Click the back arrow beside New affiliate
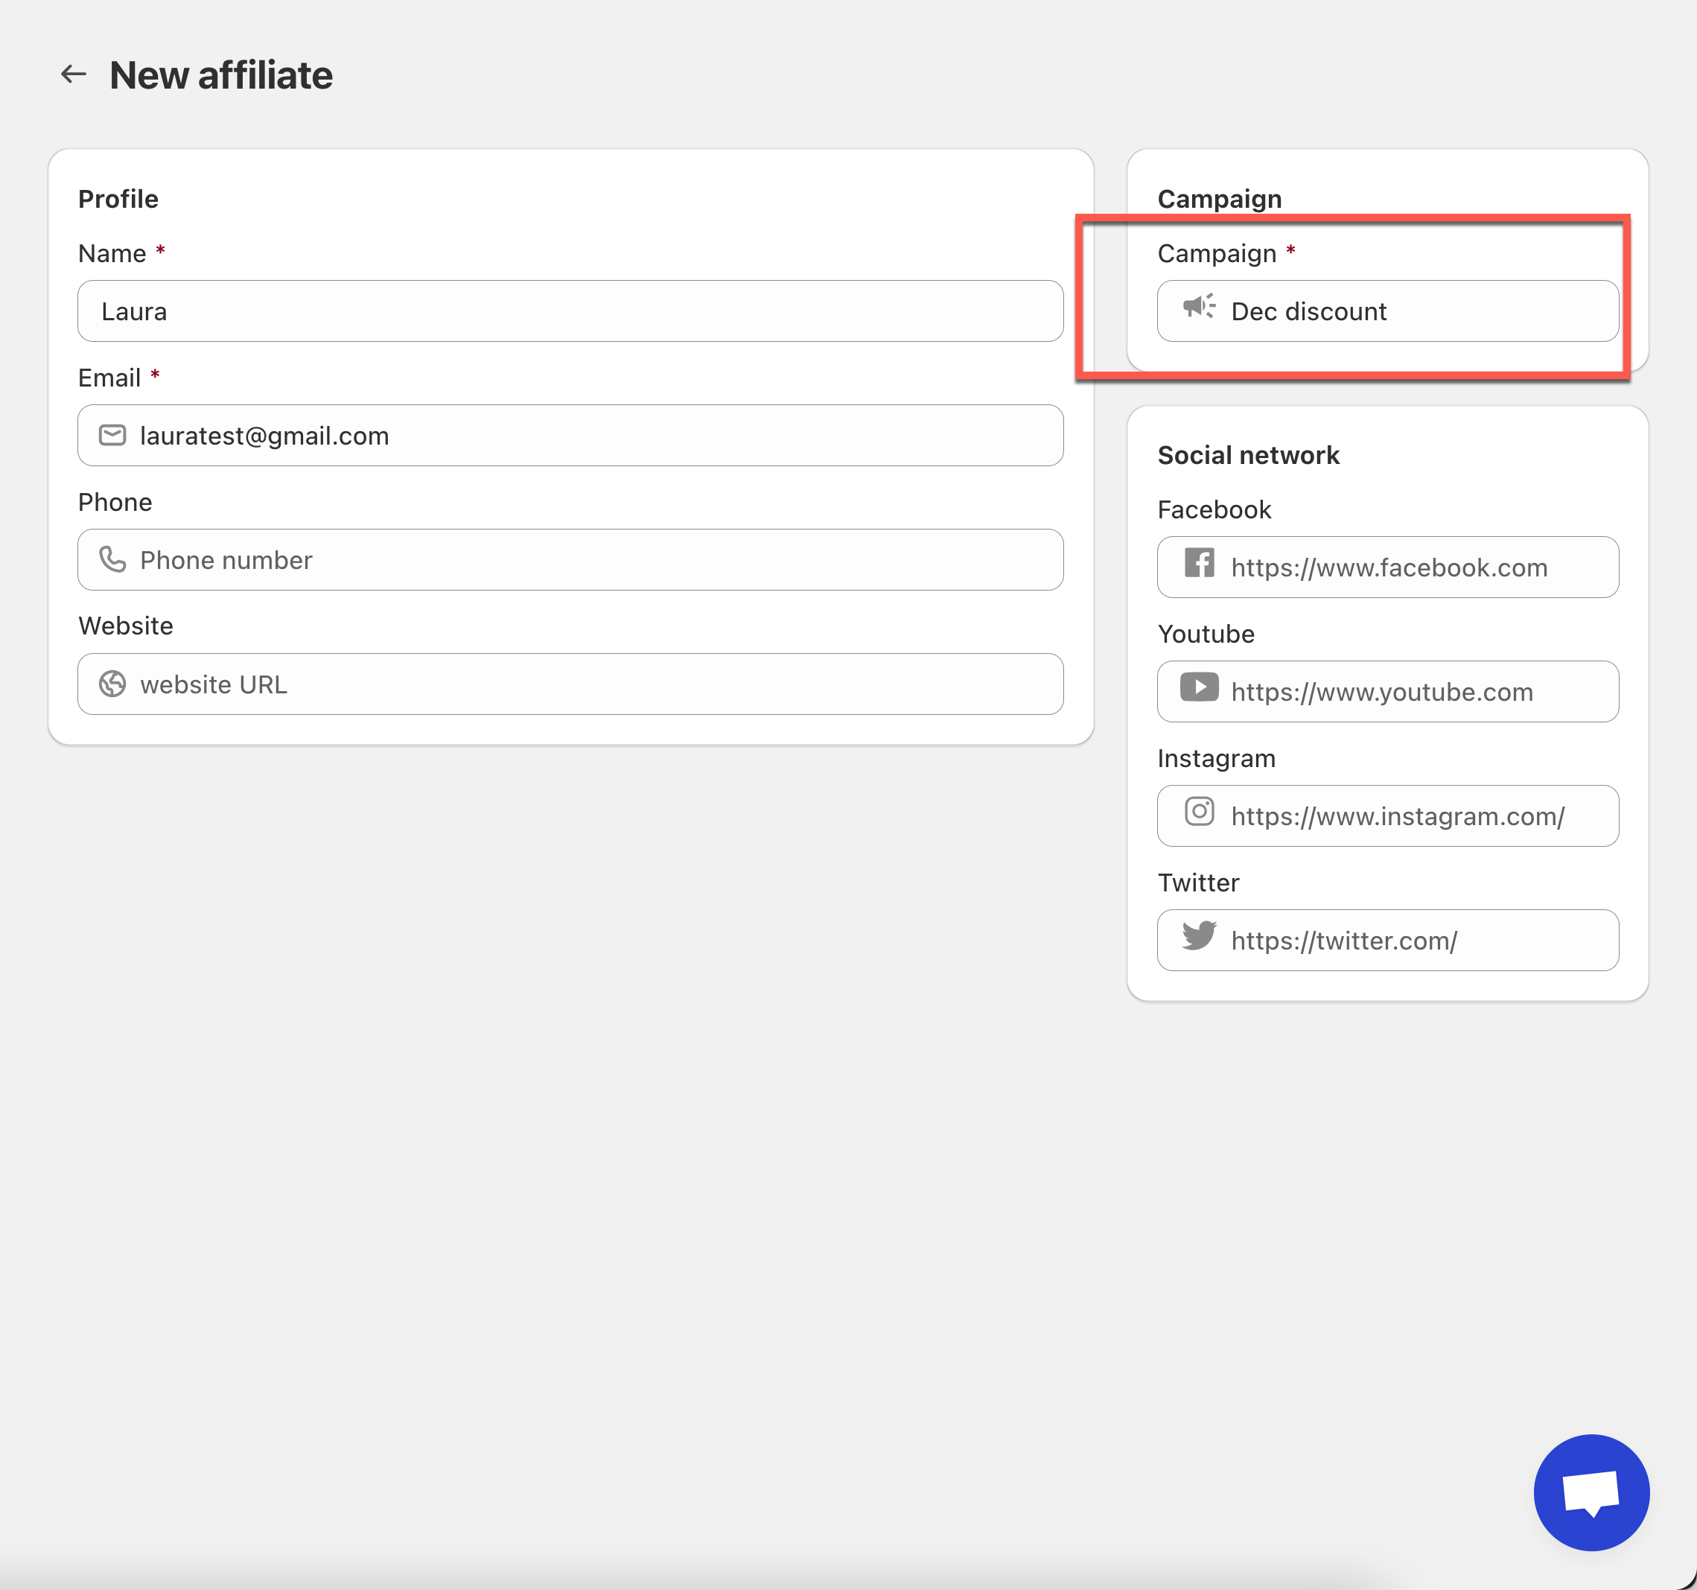The height and width of the screenshot is (1590, 1697). point(74,74)
